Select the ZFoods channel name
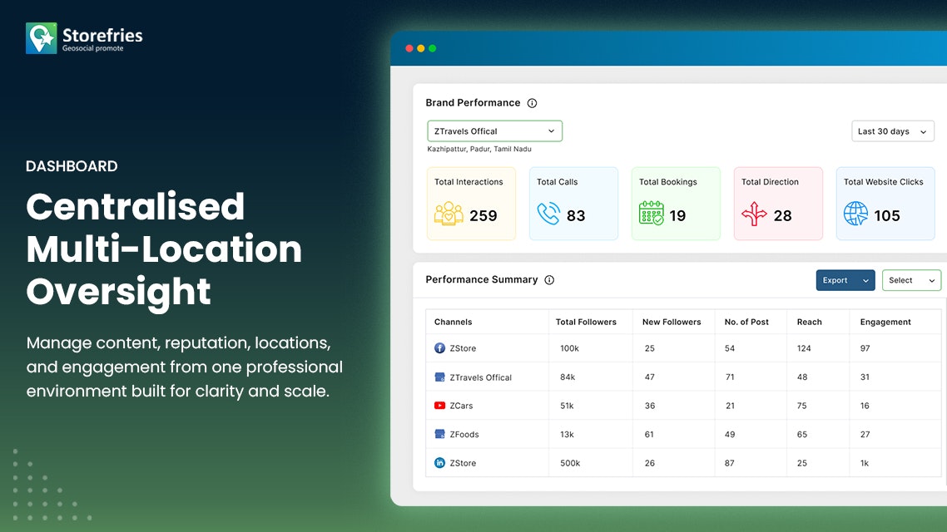Screen dimensions: 947x532 pos(464,434)
